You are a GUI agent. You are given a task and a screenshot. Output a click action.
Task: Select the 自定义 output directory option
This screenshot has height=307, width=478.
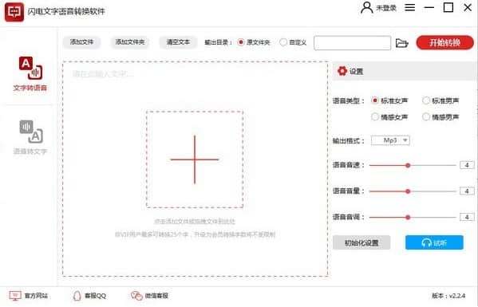pyautogui.click(x=283, y=42)
